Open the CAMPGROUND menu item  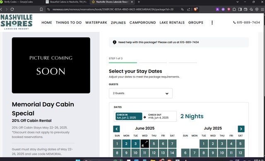[142, 23]
